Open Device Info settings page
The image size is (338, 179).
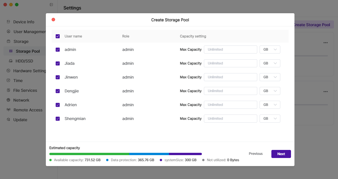[24, 22]
